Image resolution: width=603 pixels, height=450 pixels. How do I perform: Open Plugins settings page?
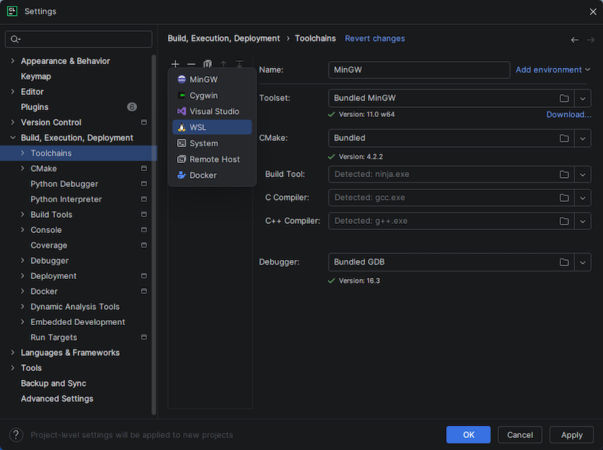tap(35, 107)
